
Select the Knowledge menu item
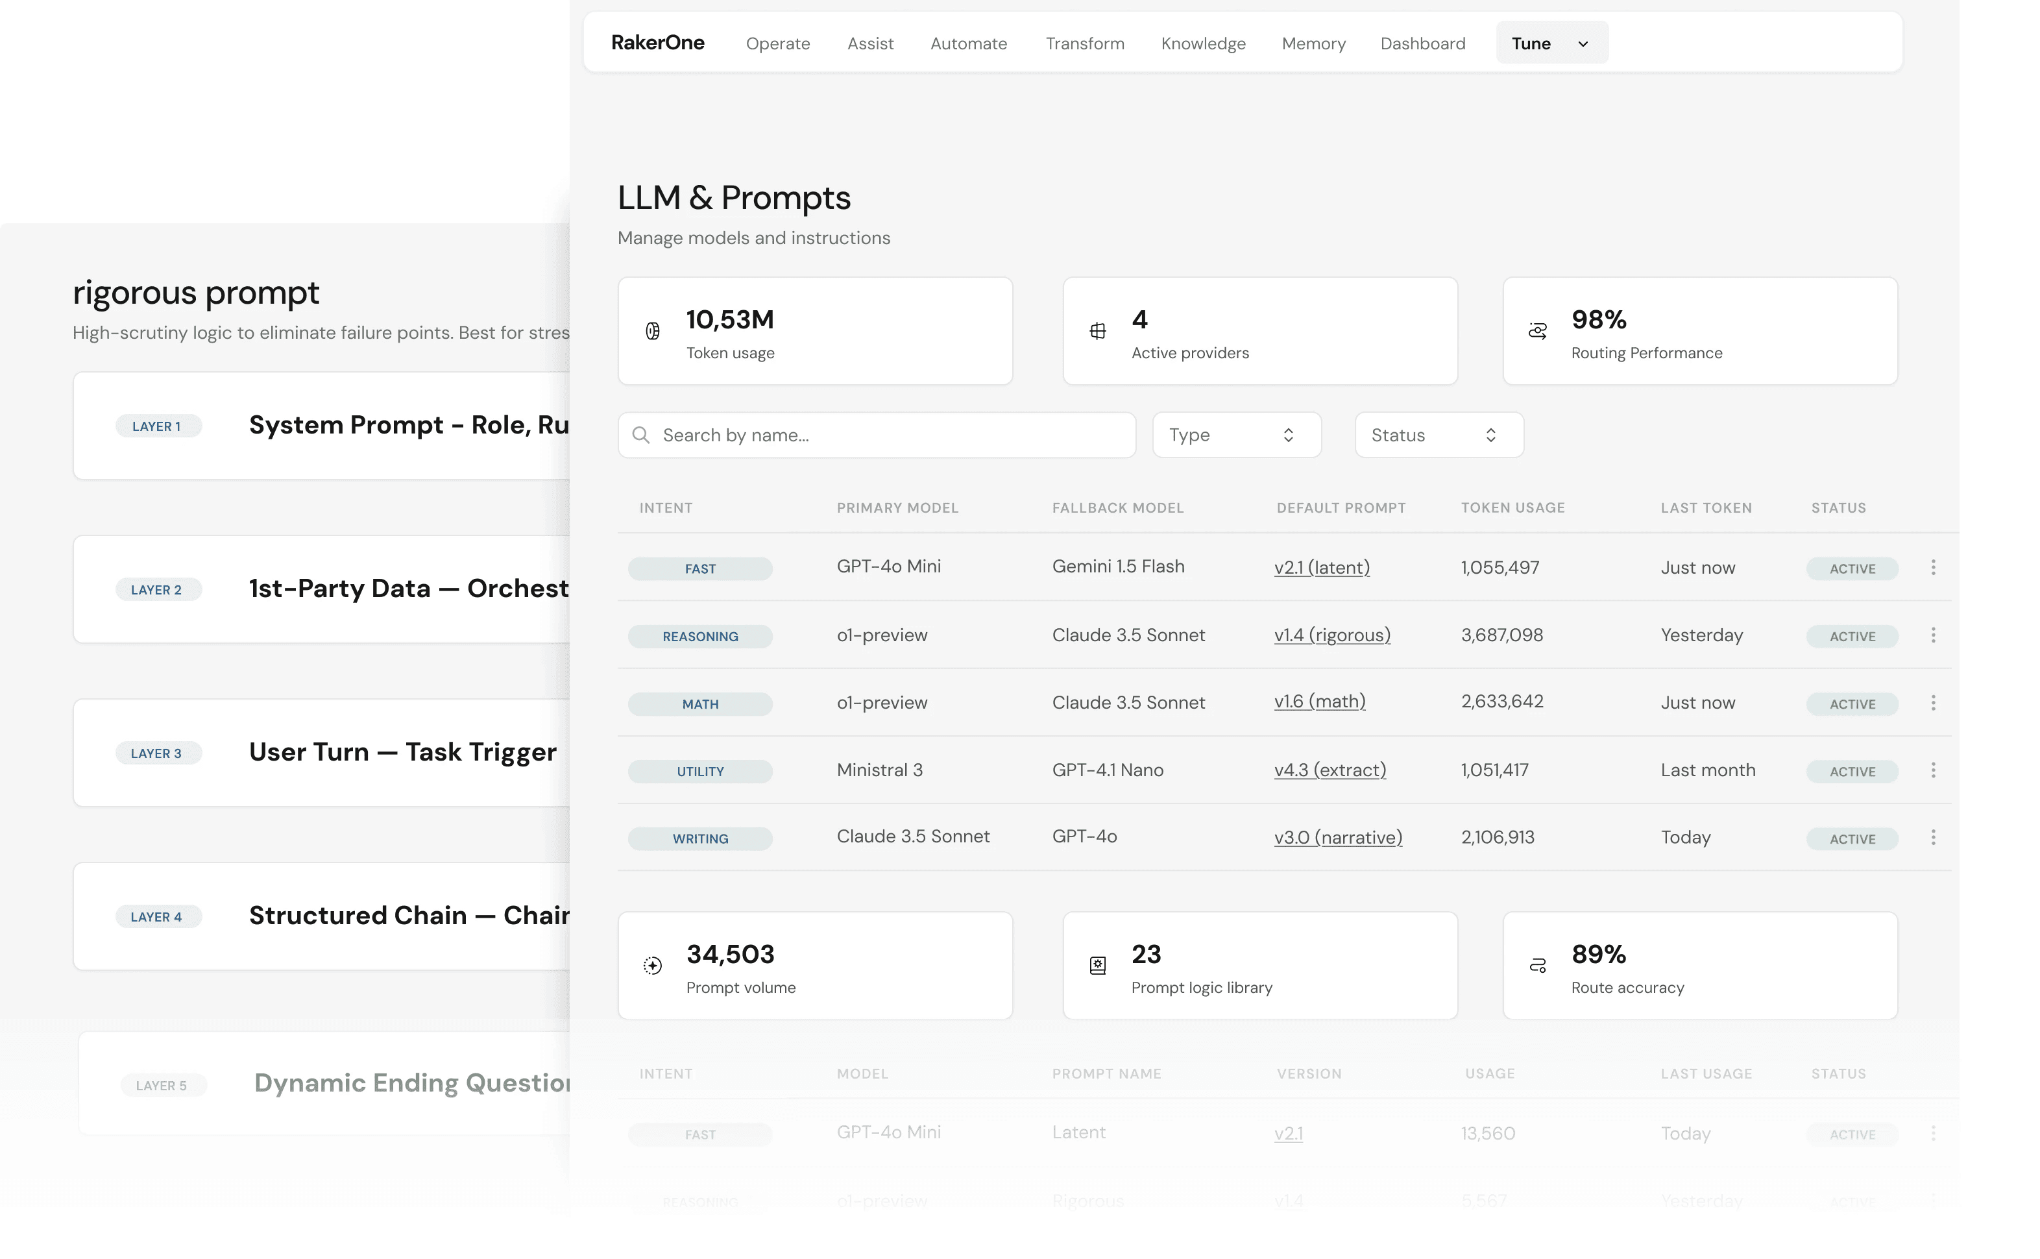point(1203,43)
